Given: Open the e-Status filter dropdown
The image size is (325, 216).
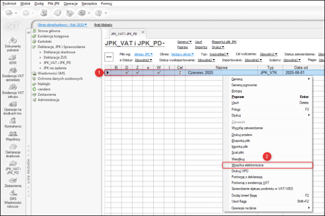Looking at the screenshot, I should click(143, 60).
